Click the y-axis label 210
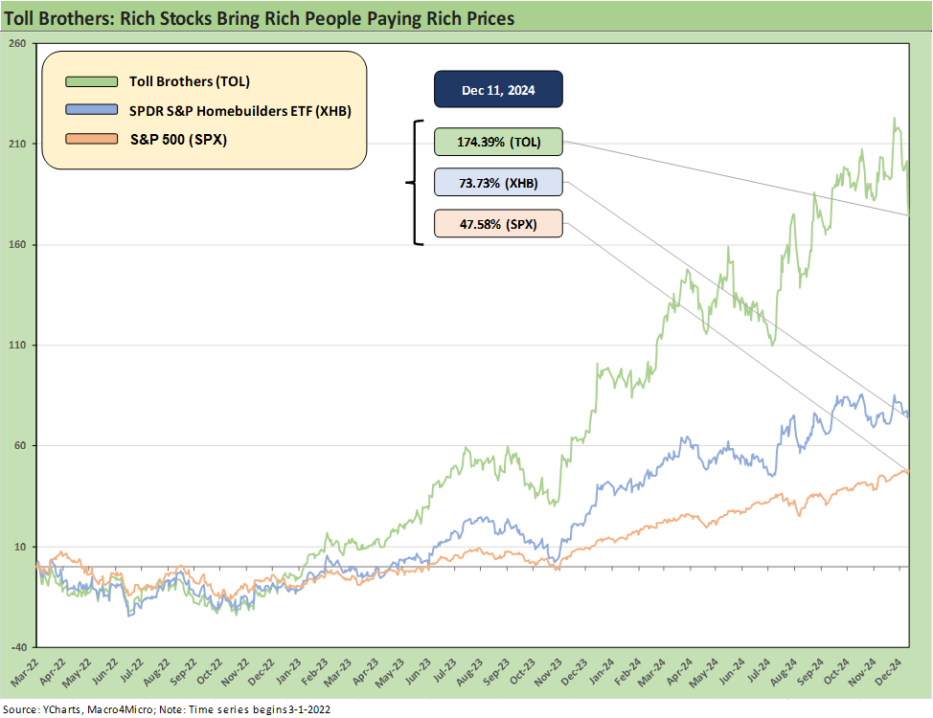The image size is (933, 718). (18, 144)
